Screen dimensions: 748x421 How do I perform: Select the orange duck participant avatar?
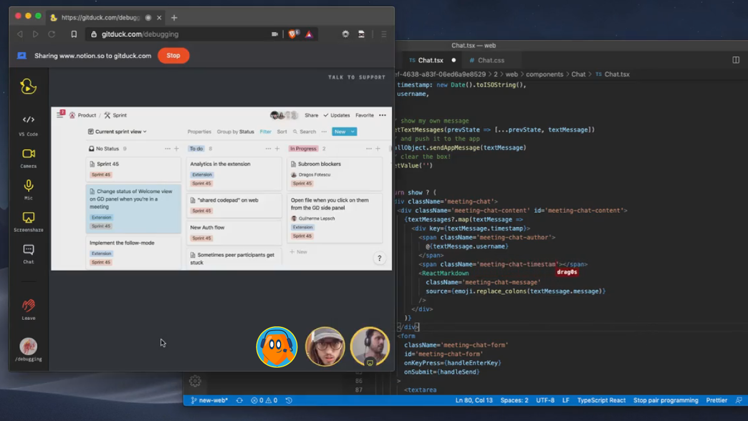[x=277, y=347]
